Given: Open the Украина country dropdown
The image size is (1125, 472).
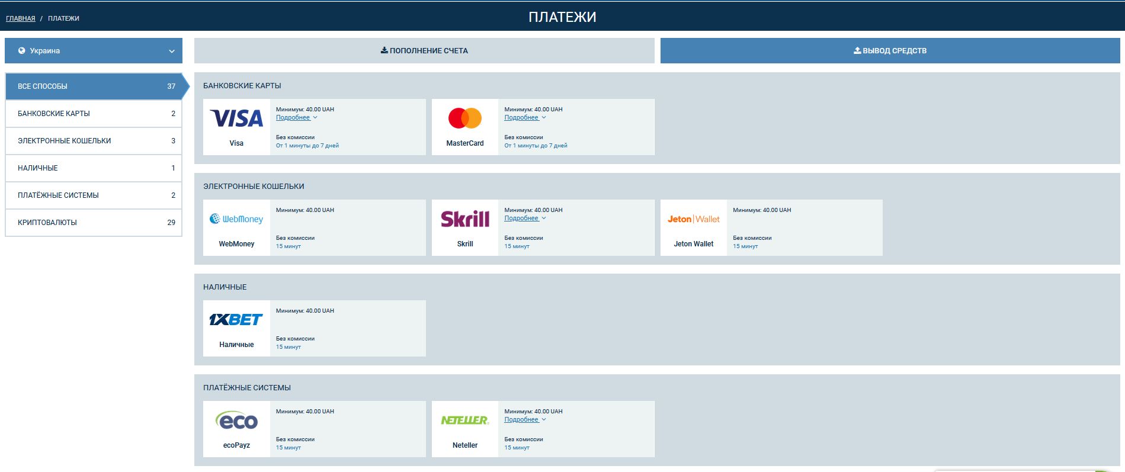Looking at the screenshot, I should pos(94,51).
